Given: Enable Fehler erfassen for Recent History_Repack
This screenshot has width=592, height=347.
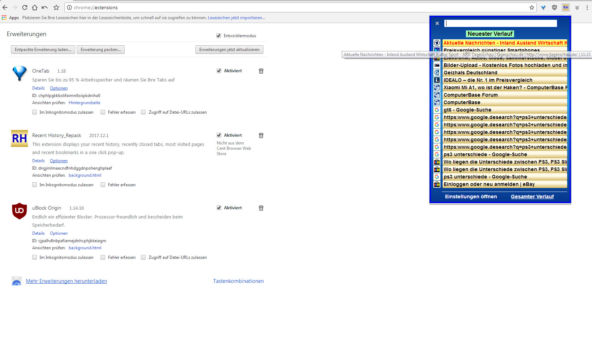Looking at the screenshot, I should (x=103, y=185).
